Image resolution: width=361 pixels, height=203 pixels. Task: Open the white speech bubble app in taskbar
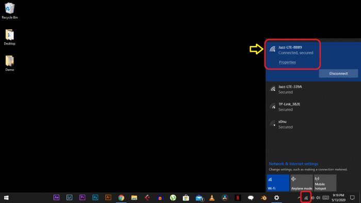pyautogui.click(x=251, y=198)
